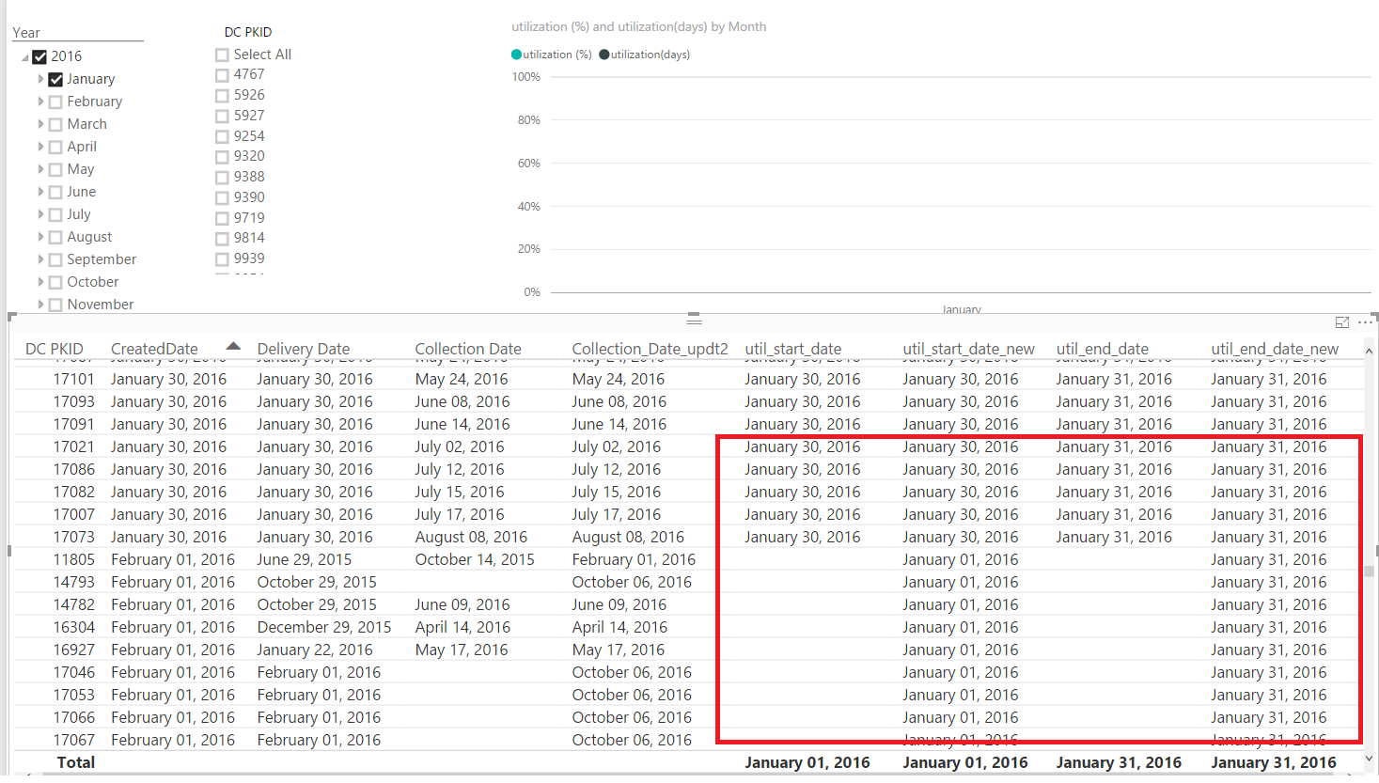Expand the June month node

(40, 192)
